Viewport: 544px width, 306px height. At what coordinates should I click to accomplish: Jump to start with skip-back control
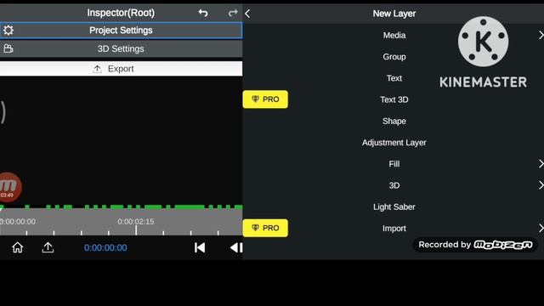(x=200, y=247)
